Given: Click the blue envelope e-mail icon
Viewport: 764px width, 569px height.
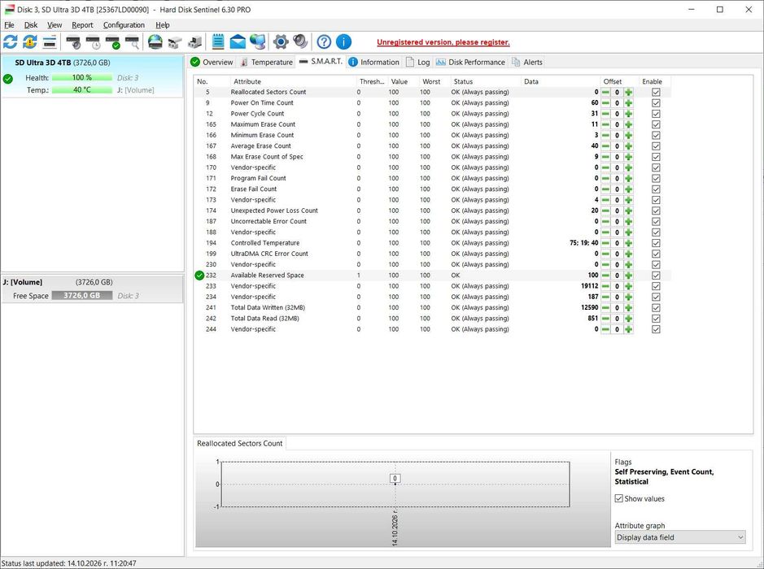Looking at the screenshot, I should (x=238, y=41).
